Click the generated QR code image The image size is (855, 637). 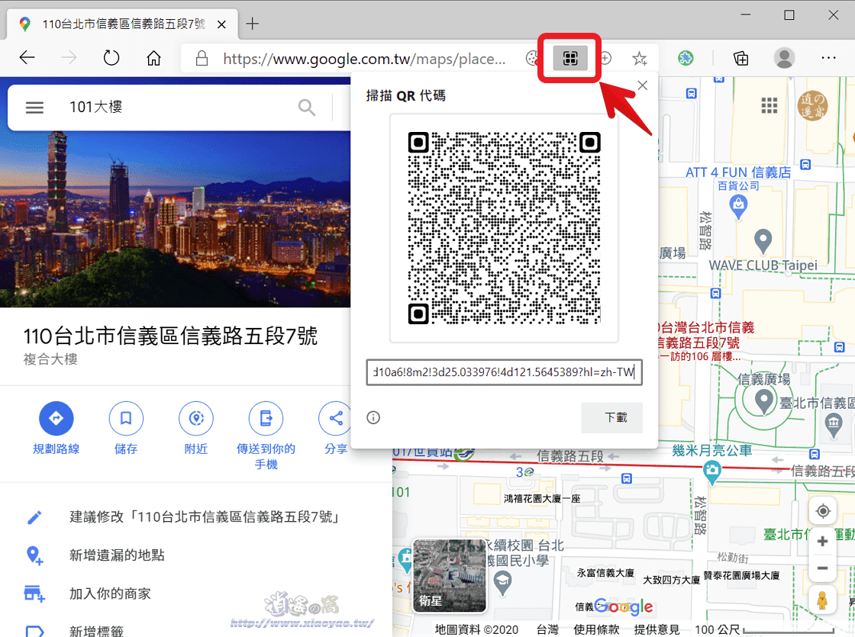click(x=504, y=228)
